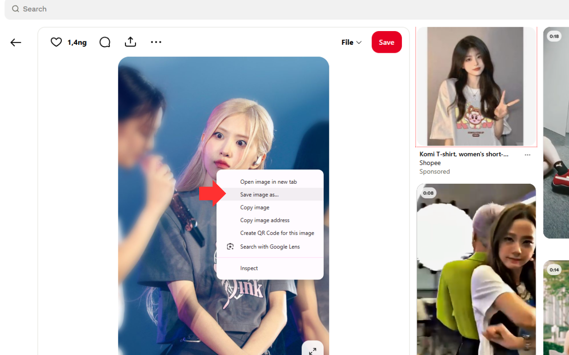The height and width of the screenshot is (355, 569).
Task: Open more options ellipsis above pin
Action: pos(156,42)
